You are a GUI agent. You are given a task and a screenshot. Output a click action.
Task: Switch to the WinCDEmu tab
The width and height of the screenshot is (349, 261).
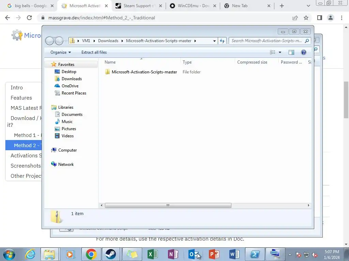pos(193,6)
